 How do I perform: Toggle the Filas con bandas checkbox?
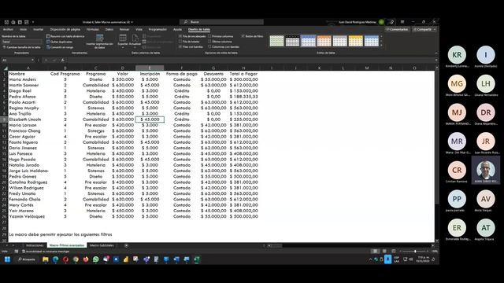(x=180, y=47)
